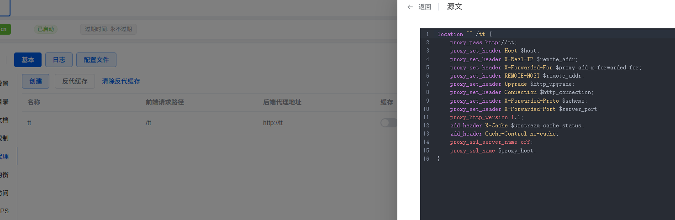Click the 缓存 column header
The width and height of the screenshot is (675, 220).
pos(387,102)
